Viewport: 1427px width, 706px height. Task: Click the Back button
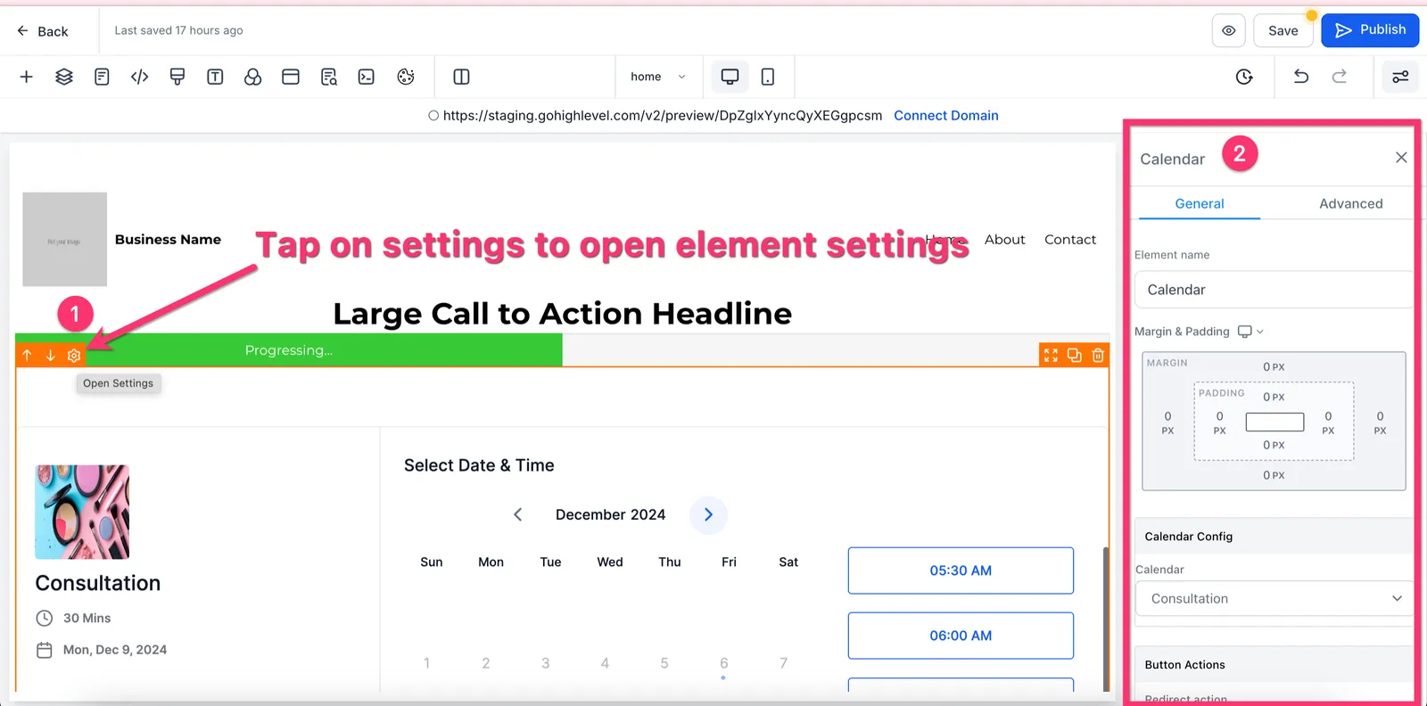coord(42,31)
